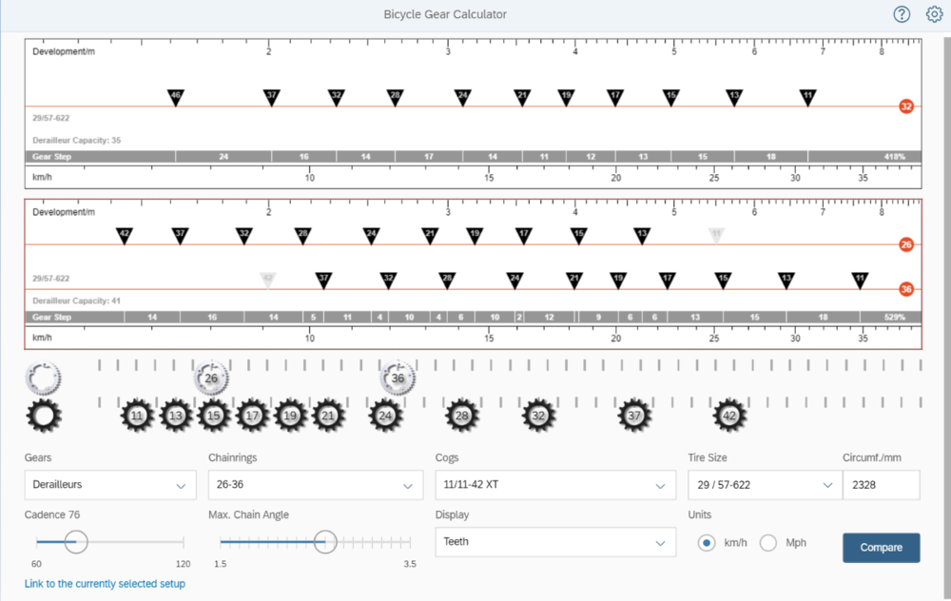Switch units to Mph
Image resolution: width=951 pixels, height=601 pixels.
pyautogui.click(x=768, y=543)
